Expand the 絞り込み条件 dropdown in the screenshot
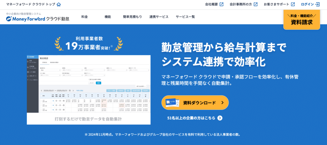327x145 pixels. click(141, 86)
